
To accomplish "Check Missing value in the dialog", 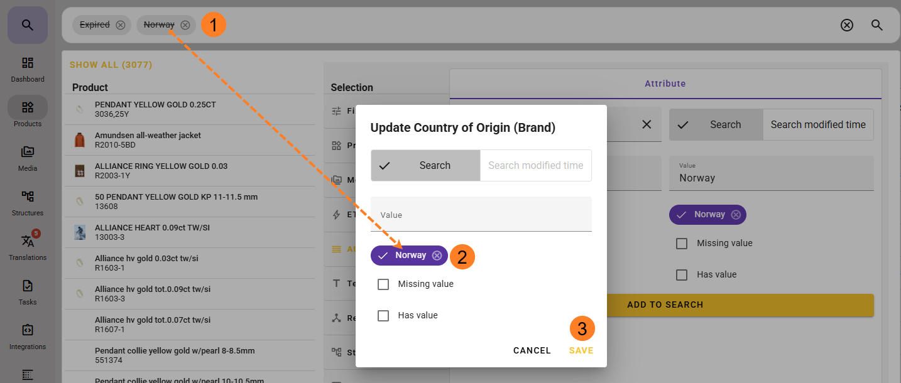I will (x=383, y=284).
